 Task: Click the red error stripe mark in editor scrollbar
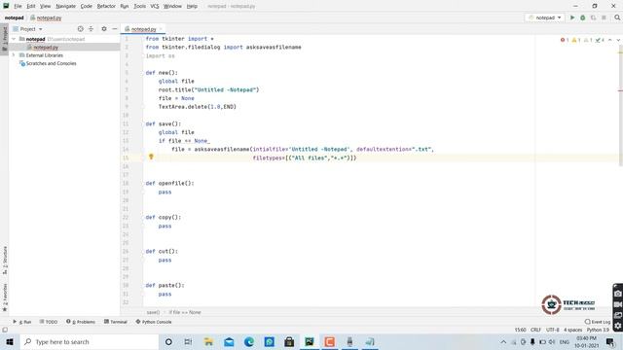(x=620, y=90)
